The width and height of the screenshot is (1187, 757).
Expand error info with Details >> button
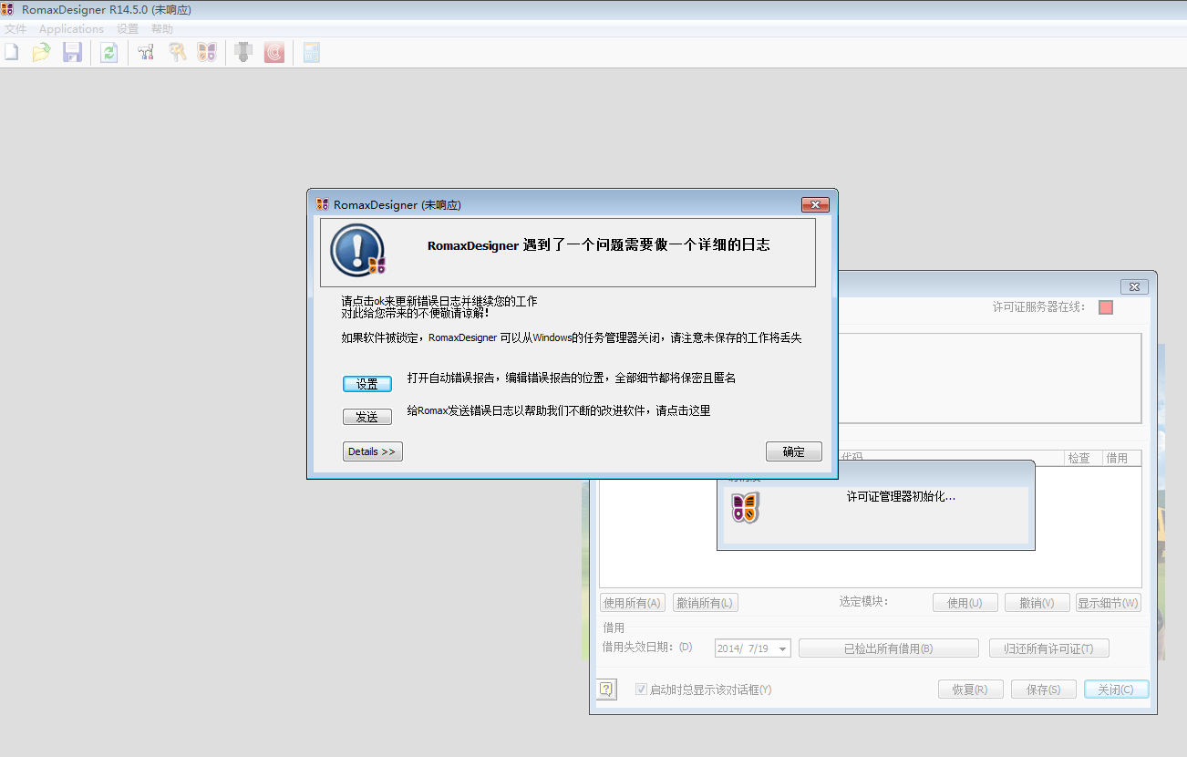pyautogui.click(x=373, y=451)
